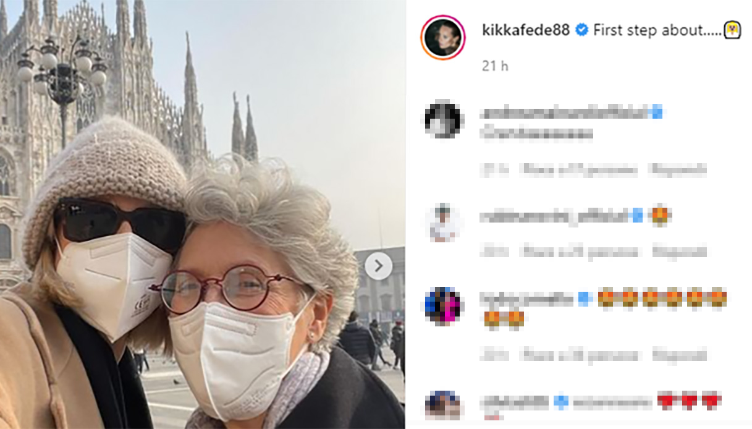The height and width of the screenshot is (429, 752).
Task: Open the third commenter's avatar
Action: click(x=443, y=305)
